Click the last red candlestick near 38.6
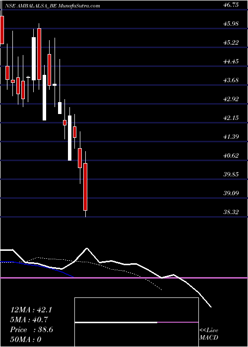Image resolution: width=248 pixels, height=347 pixels. point(85,187)
